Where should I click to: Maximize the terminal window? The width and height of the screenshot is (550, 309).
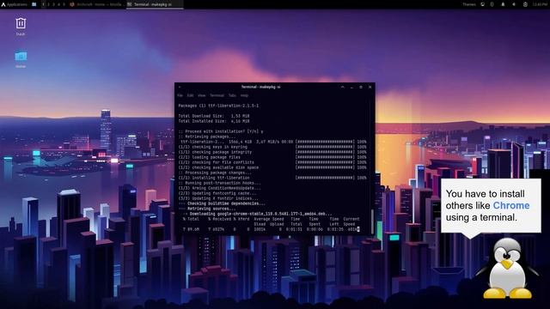(361, 87)
